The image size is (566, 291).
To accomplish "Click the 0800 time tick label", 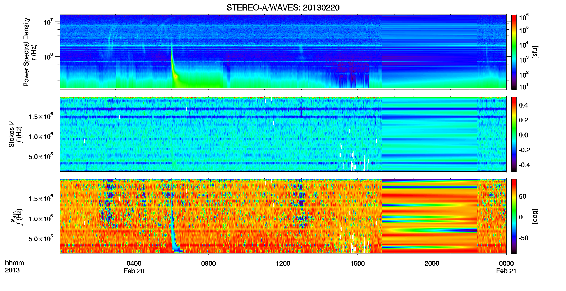I will pyautogui.click(x=208, y=263).
